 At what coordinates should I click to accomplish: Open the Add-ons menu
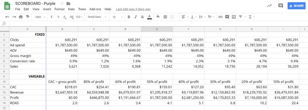(95, 9)
